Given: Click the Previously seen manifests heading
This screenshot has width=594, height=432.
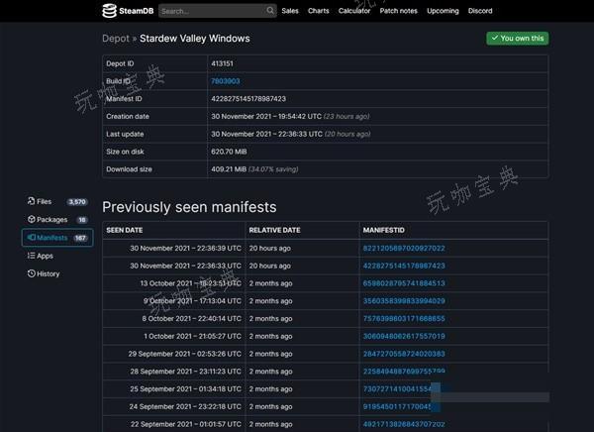Looking at the screenshot, I should pos(189,207).
